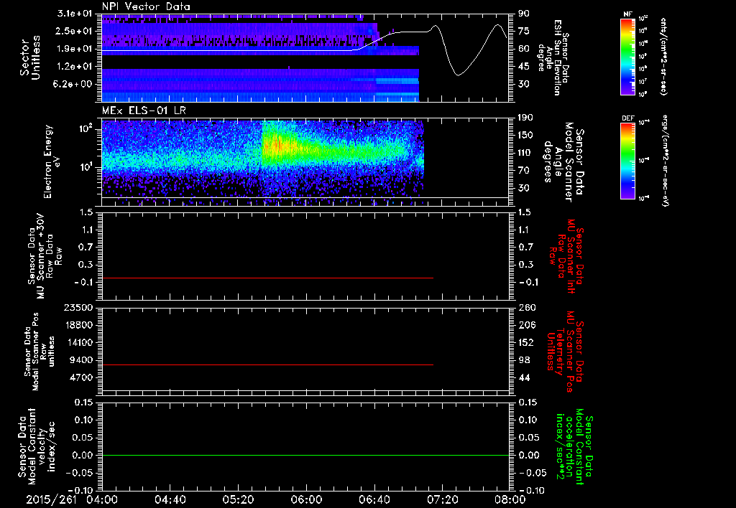The width and height of the screenshot is (736, 508).
Task: Click the 190 scanner angle tick label
Action: click(x=527, y=118)
